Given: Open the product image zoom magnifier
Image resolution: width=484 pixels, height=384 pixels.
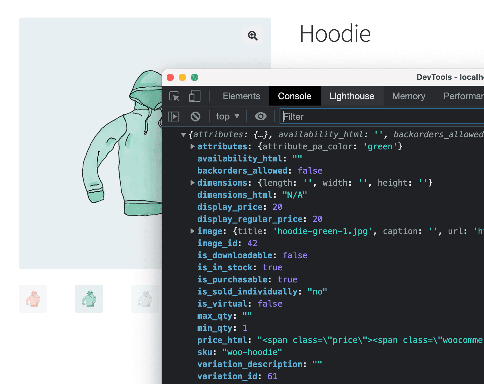Looking at the screenshot, I should tap(253, 36).
